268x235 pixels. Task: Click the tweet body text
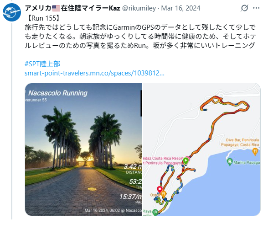click(140, 36)
